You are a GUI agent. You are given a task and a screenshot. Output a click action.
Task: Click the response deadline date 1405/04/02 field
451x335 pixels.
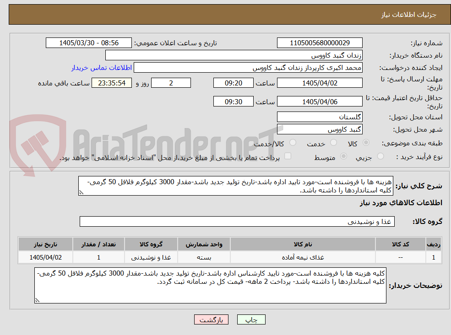pyautogui.click(x=320, y=83)
